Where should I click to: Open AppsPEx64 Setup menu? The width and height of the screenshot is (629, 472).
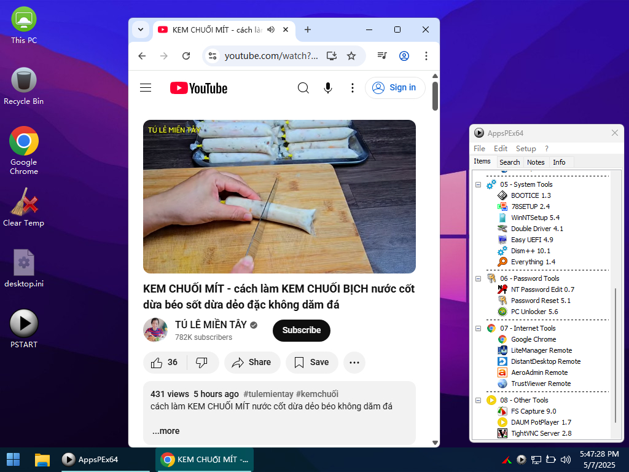[x=526, y=149]
